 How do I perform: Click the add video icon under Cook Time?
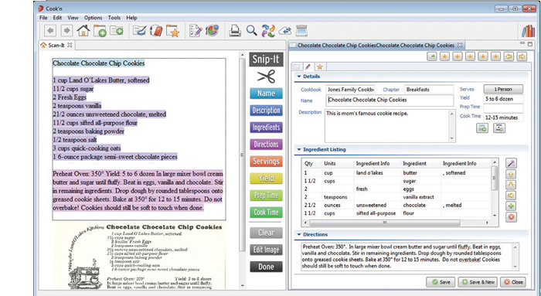tap(499, 128)
